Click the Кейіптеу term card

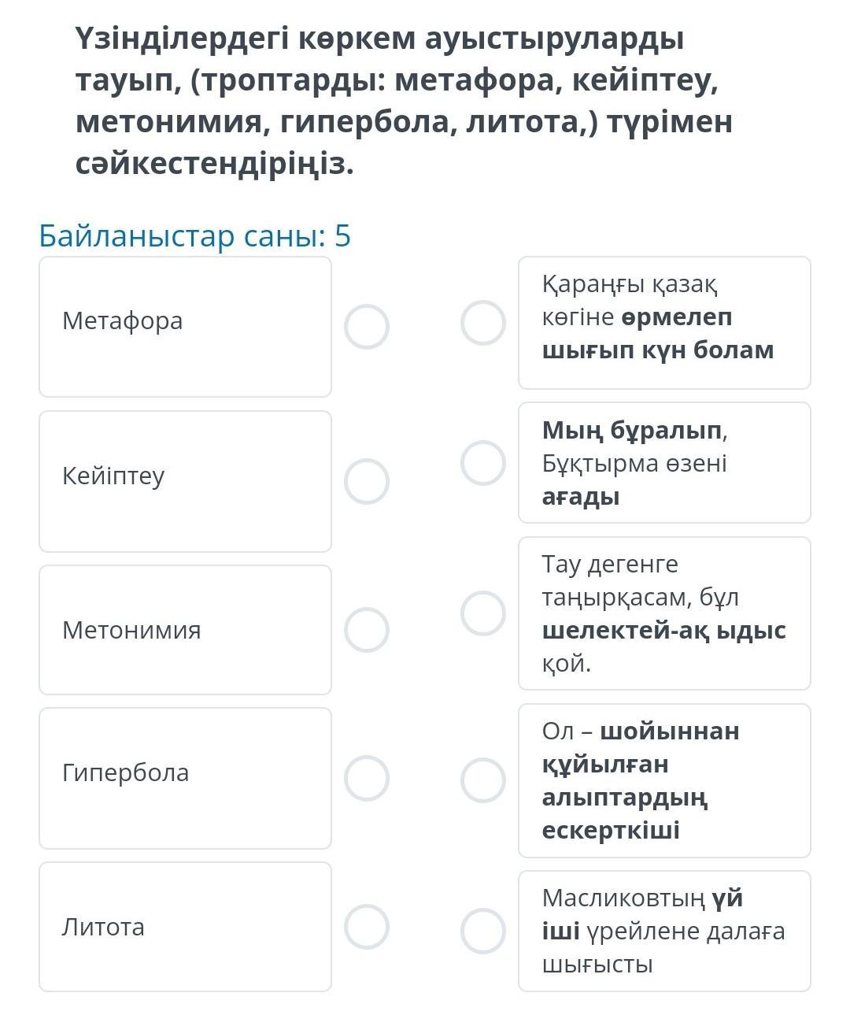[185, 481]
